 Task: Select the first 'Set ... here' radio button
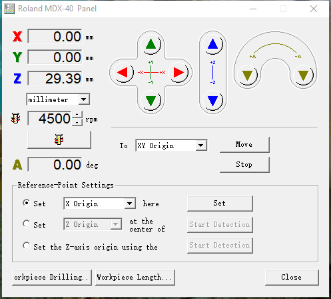pyautogui.click(x=27, y=203)
